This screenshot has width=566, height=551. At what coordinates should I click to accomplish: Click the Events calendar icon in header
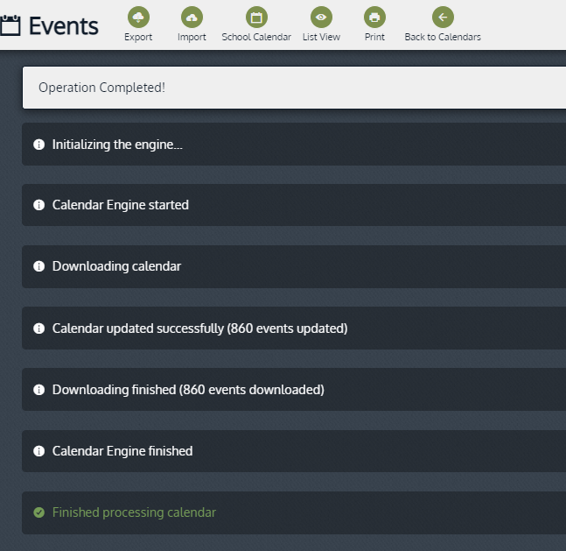point(10,25)
